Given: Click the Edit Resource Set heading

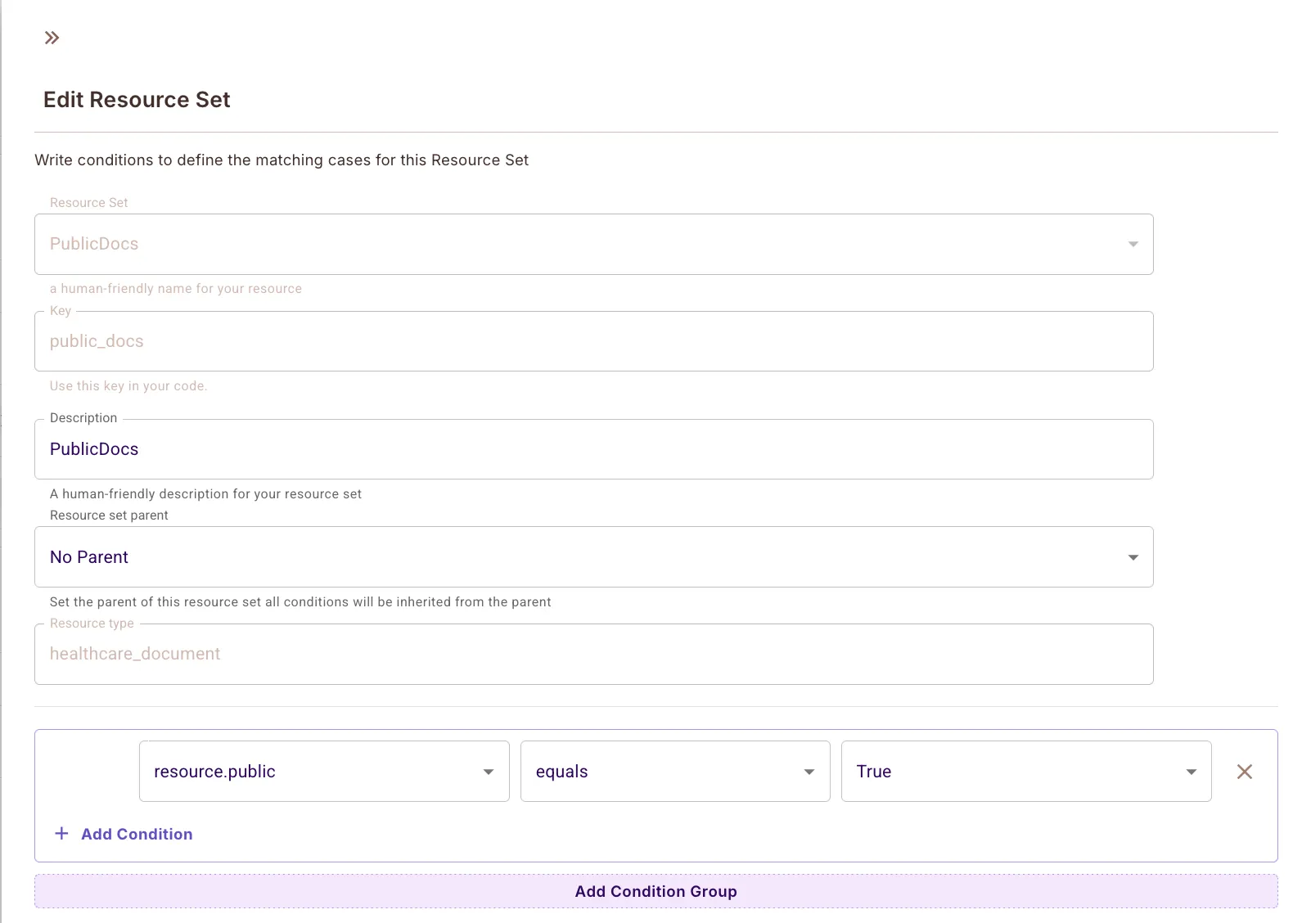Looking at the screenshot, I should pyautogui.click(x=136, y=99).
